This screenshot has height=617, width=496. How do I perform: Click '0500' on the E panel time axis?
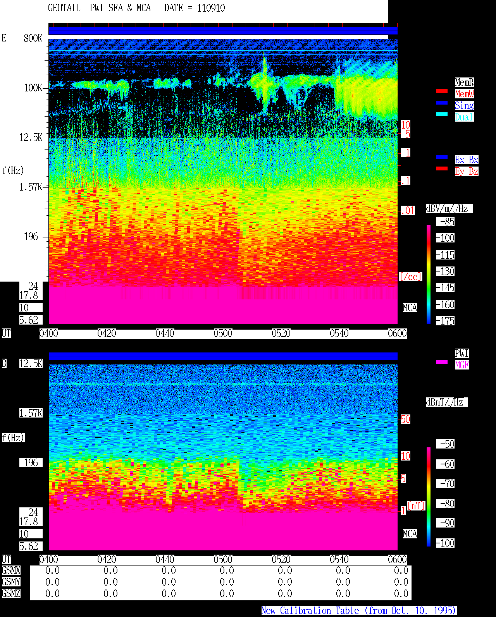pos(223,333)
